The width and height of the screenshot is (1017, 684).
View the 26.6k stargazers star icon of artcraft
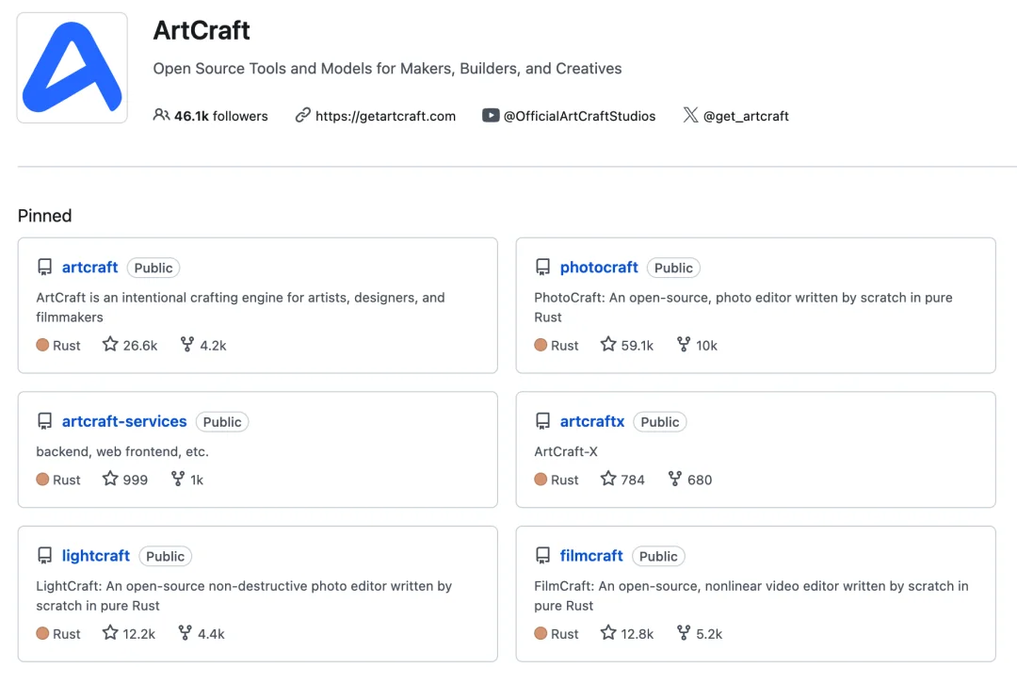(110, 344)
